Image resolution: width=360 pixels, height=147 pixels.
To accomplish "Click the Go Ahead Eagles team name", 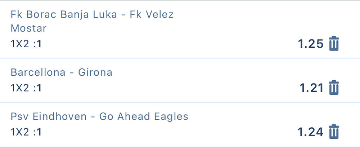I will 144,117.
